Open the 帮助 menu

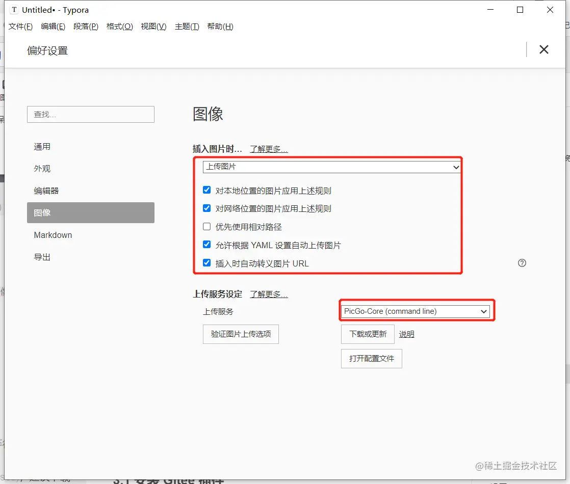coord(220,26)
